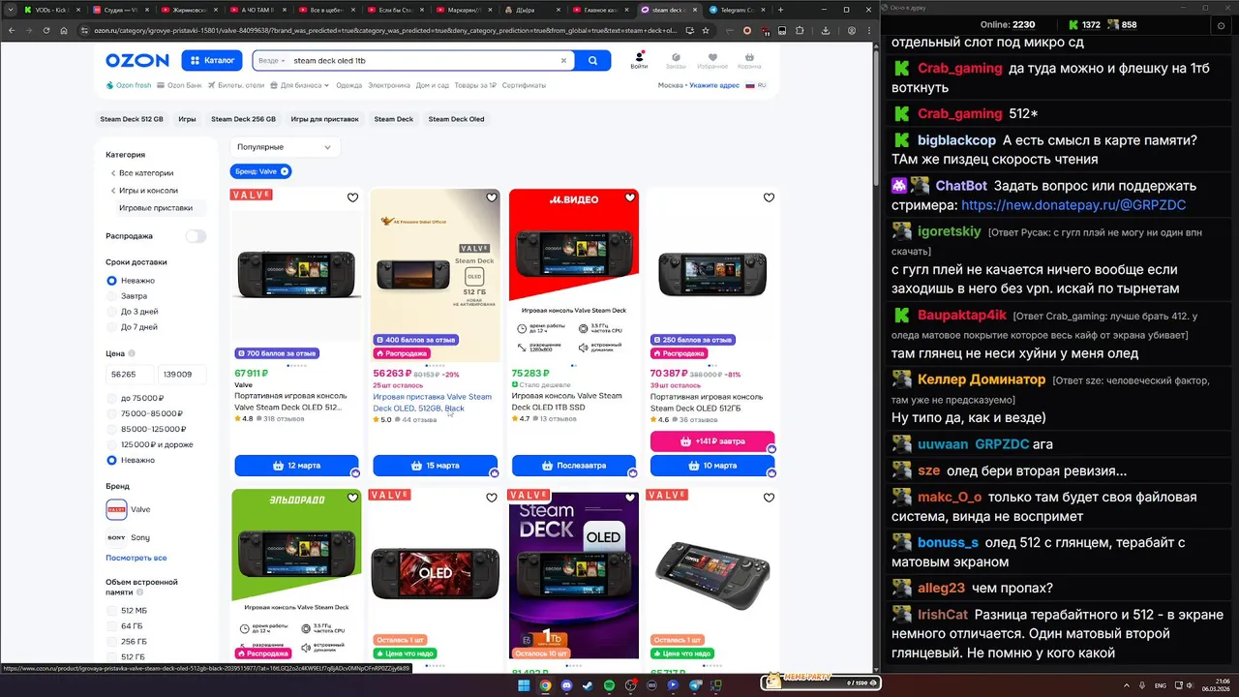Remove the Бренд: Valve filter chip
This screenshot has height=697, width=1239.
(x=285, y=171)
